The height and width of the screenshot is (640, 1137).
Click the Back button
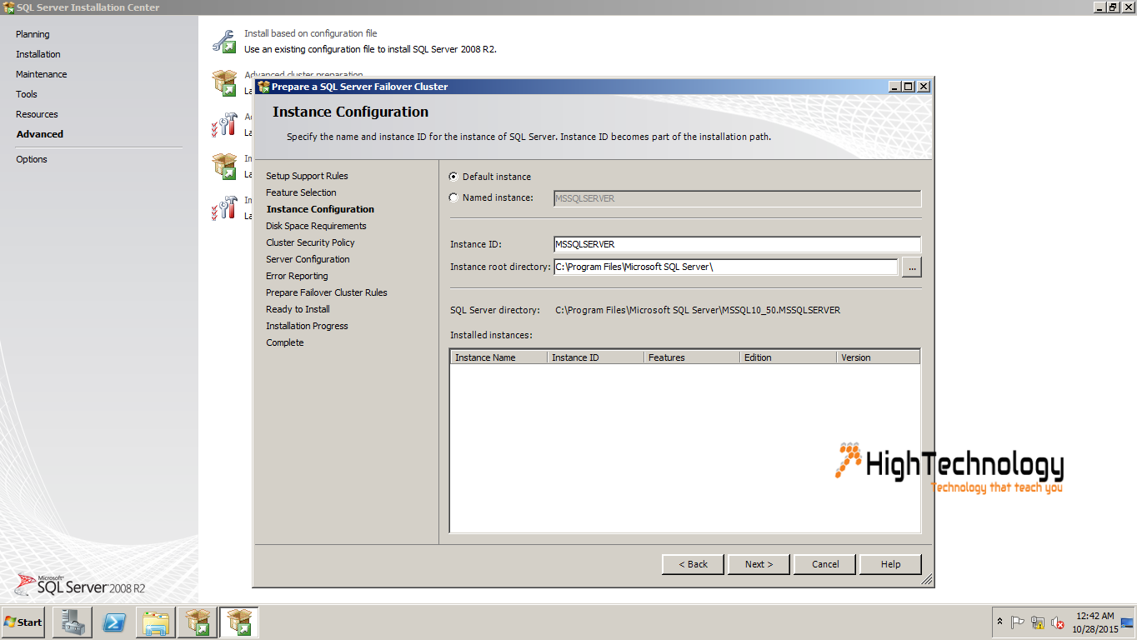[x=693, y=564]
